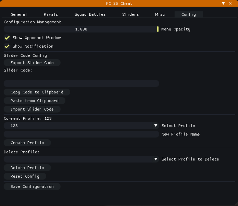Image resolution: width=238 pixels, height=206 pixels.
Task: Disable Show Opponent Window checkbox
Action: pyautogui.click(x=7, y=38)
